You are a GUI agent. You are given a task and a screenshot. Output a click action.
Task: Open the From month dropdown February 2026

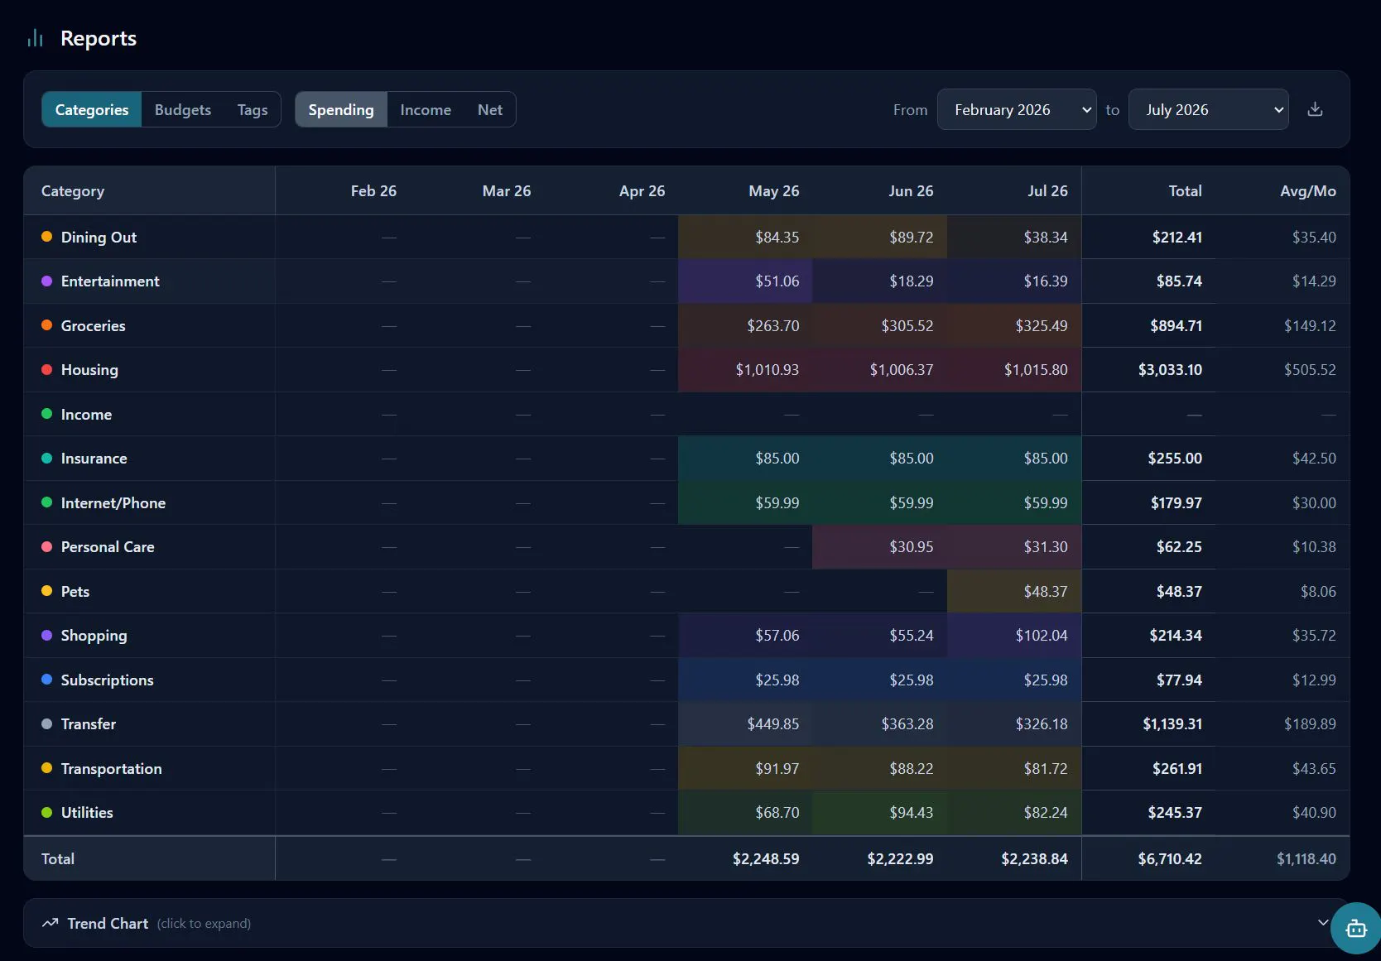pos(1017,109)
